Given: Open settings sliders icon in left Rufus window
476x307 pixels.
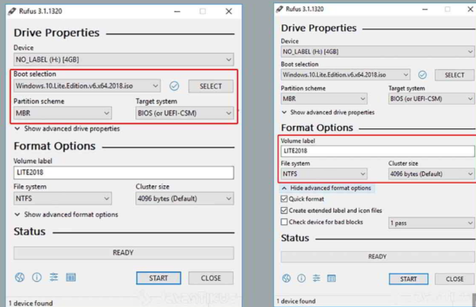Looking at the screenshot, I should tap(54, 277).
